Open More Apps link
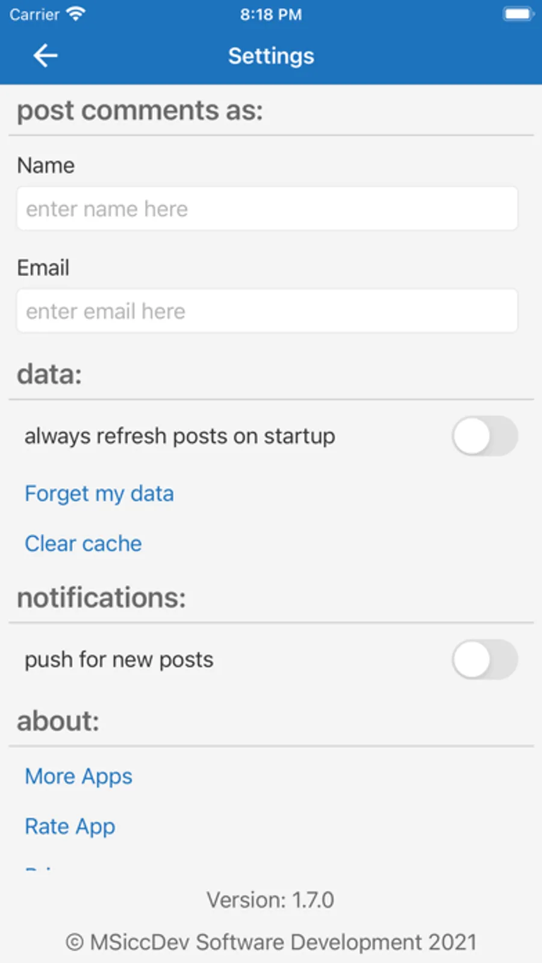The image size is (542, 963). point(78,776)
